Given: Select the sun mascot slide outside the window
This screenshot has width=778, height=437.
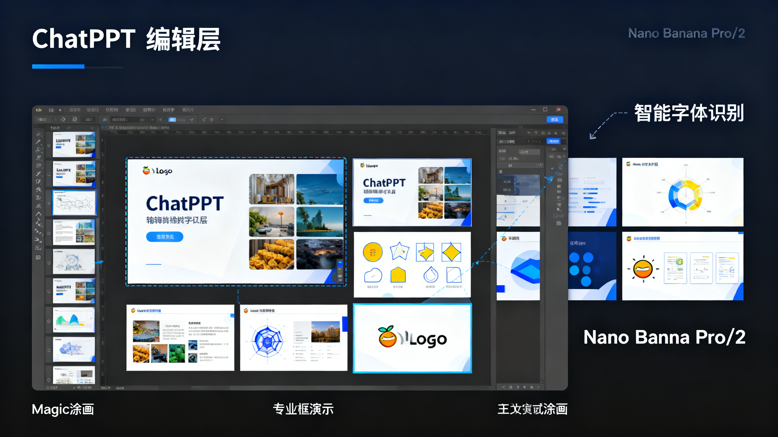Looking at the screenshot, I should pos(683,266).
